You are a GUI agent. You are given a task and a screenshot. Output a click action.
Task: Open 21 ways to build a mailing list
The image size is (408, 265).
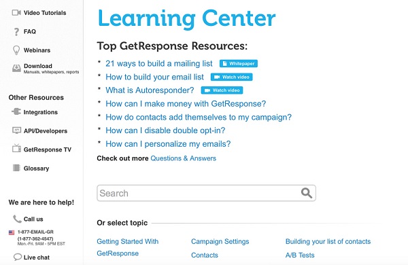(158, 63)
